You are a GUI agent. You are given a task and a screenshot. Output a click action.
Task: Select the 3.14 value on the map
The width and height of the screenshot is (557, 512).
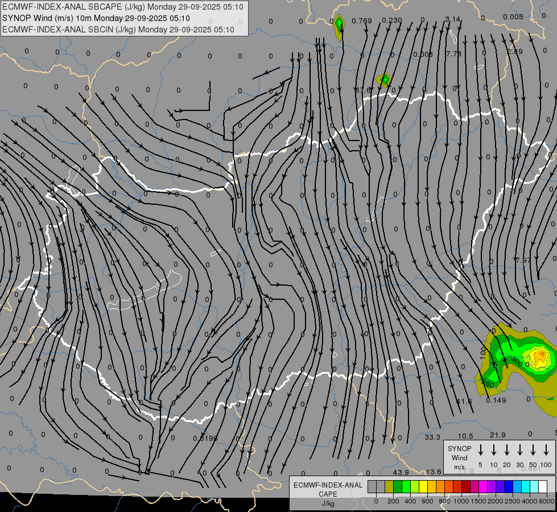click(452, 19)
